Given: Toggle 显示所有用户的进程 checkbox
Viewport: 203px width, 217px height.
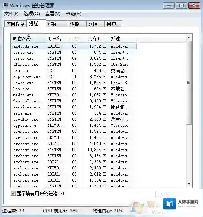Looking at the screenshot, I should [13, 193].
